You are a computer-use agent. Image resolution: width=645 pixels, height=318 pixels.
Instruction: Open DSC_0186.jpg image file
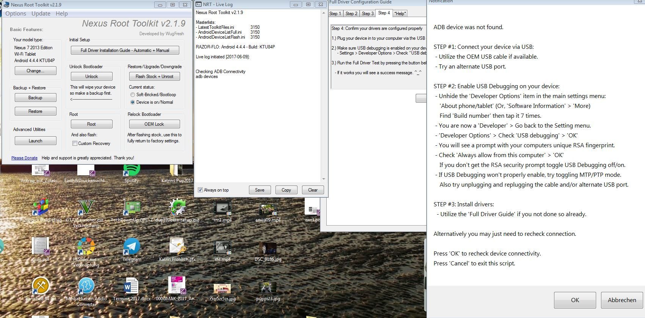pos(268,251)
